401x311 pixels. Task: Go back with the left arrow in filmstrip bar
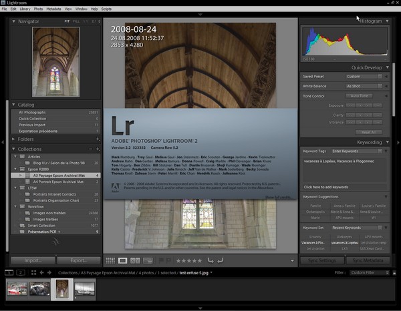coord(41,273)
